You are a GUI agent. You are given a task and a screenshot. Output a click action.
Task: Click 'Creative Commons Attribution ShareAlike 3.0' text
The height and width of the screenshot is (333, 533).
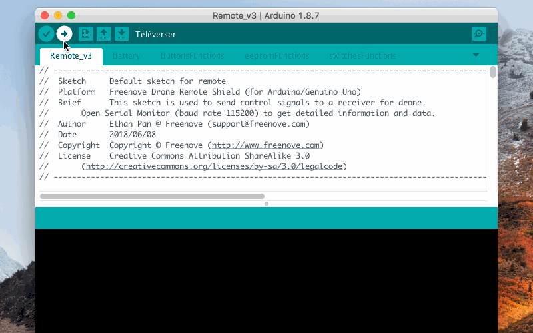[x=209, y=156]
